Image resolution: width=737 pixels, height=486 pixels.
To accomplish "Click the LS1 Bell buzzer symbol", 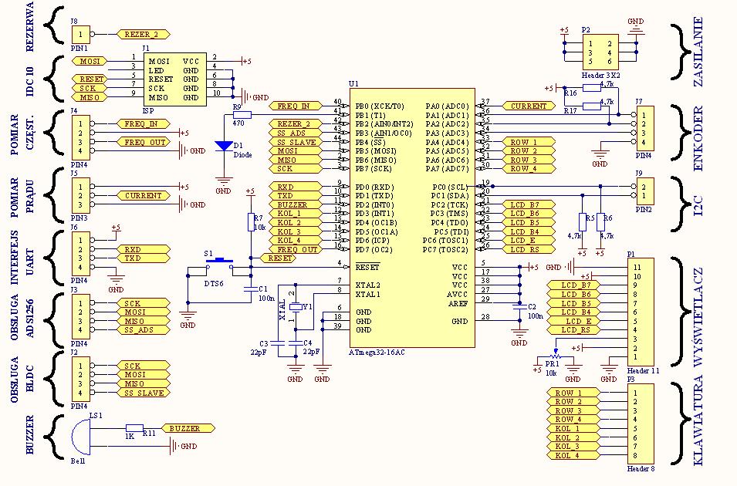I will tap(81, 437).
